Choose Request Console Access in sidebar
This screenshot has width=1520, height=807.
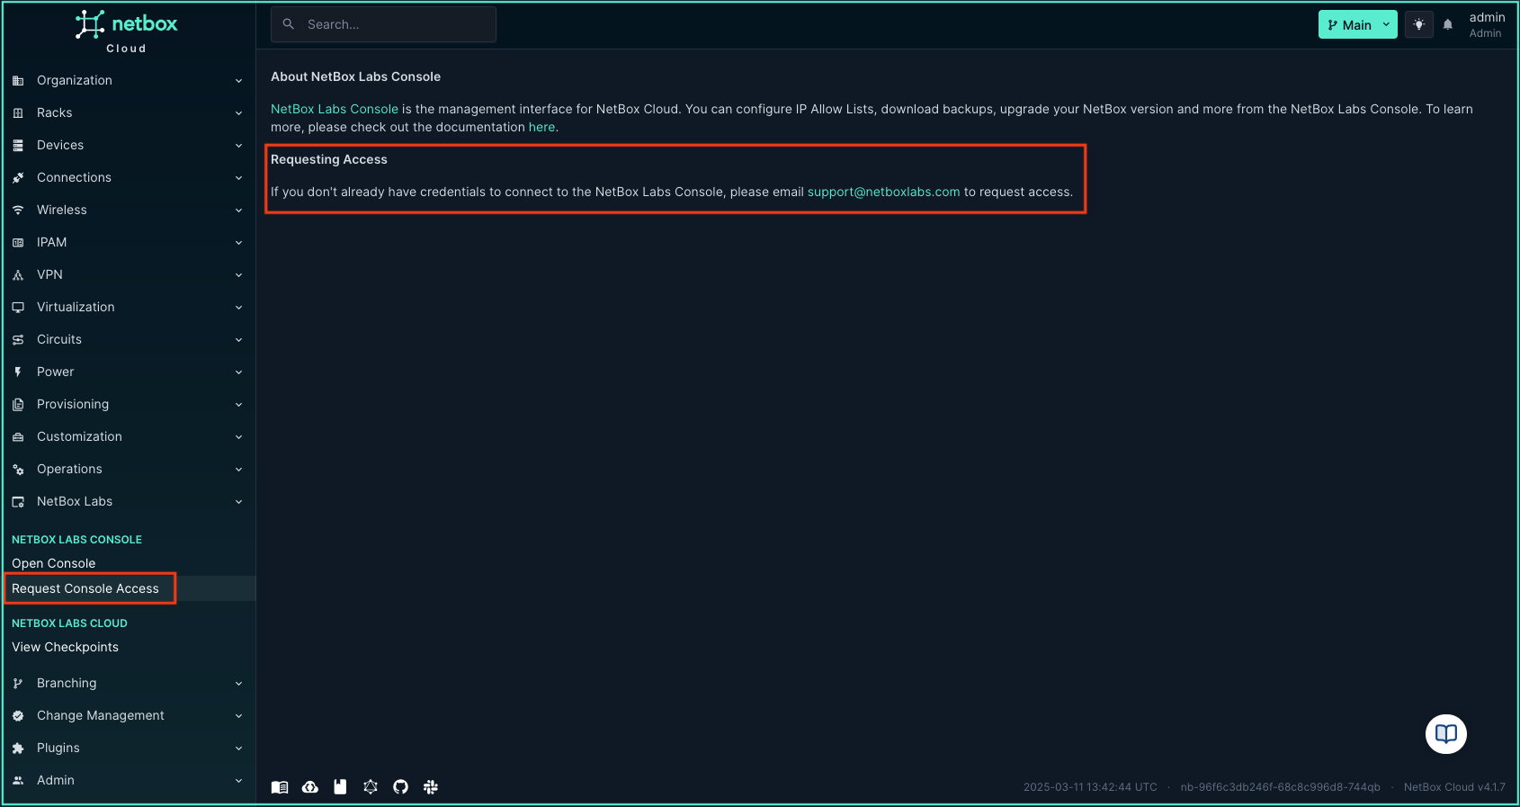(85, 588)
